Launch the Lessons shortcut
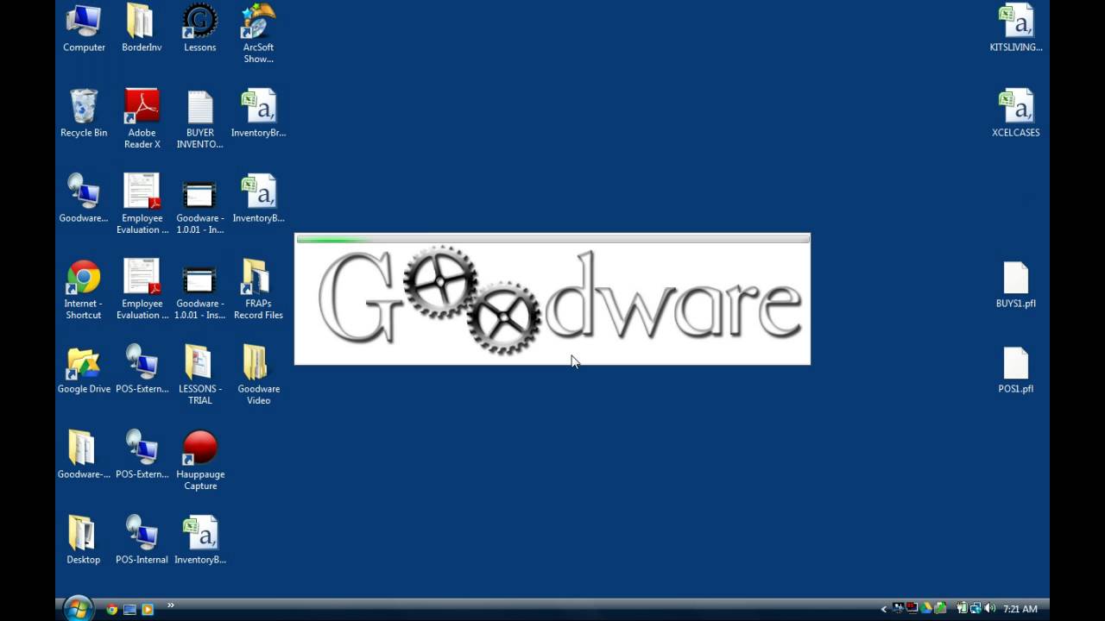Viewport: 1105px width, 621px height. tap(199, 28)
